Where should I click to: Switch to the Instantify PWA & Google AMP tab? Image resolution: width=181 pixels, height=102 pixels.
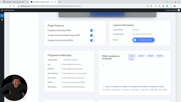pos(15,2)
